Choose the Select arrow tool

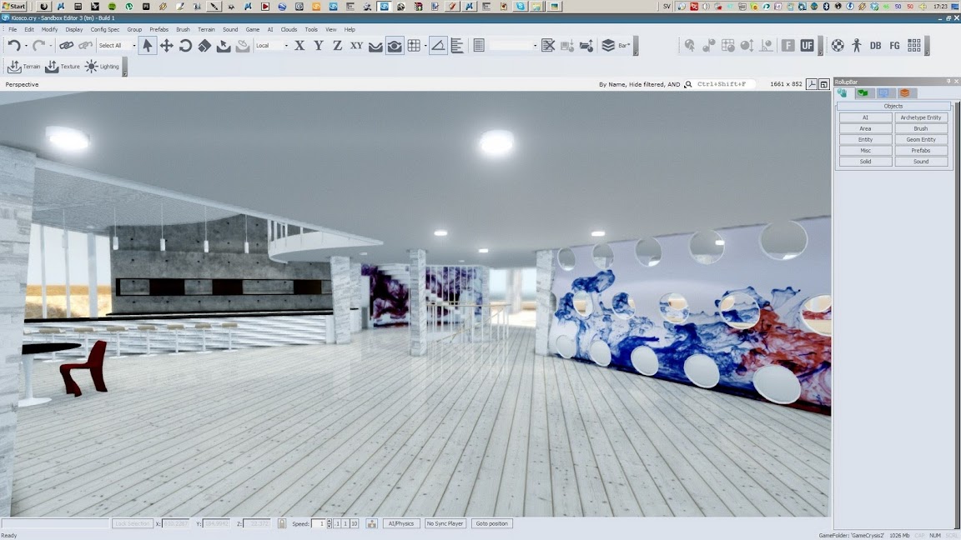tap(147, 45)
